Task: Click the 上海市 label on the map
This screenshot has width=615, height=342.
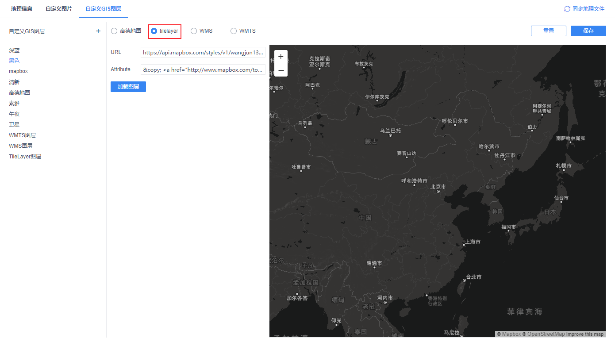Action: (x=472, y=242)
